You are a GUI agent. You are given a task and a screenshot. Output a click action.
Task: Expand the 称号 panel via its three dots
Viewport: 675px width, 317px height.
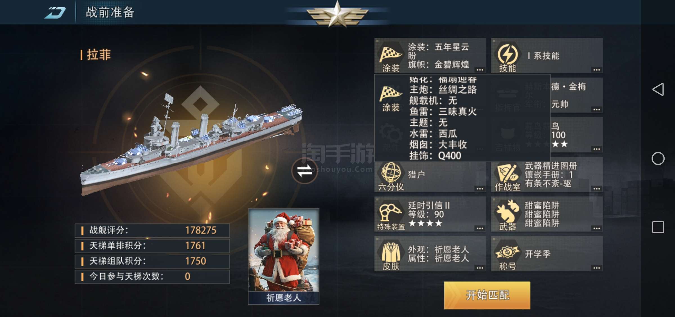click(x=597, y=268)
